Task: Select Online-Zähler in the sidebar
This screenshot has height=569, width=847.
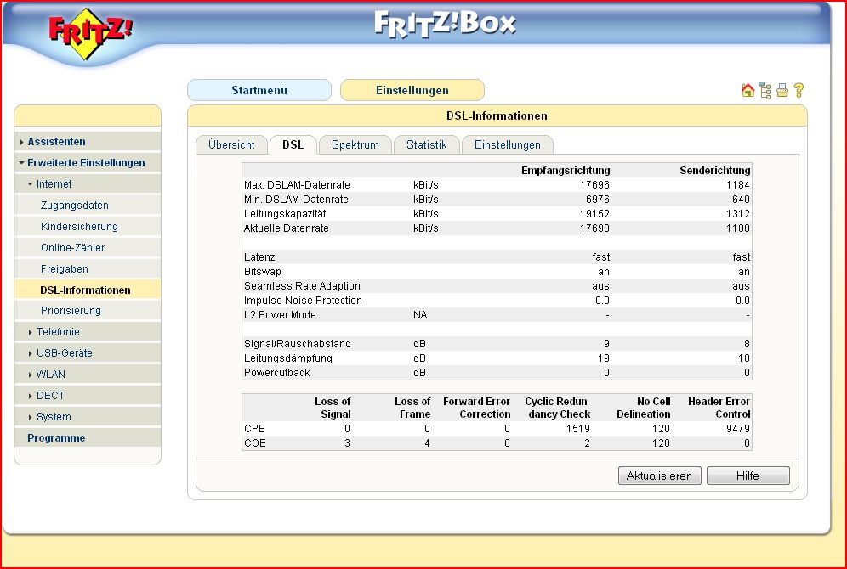Action: (72, 248)
